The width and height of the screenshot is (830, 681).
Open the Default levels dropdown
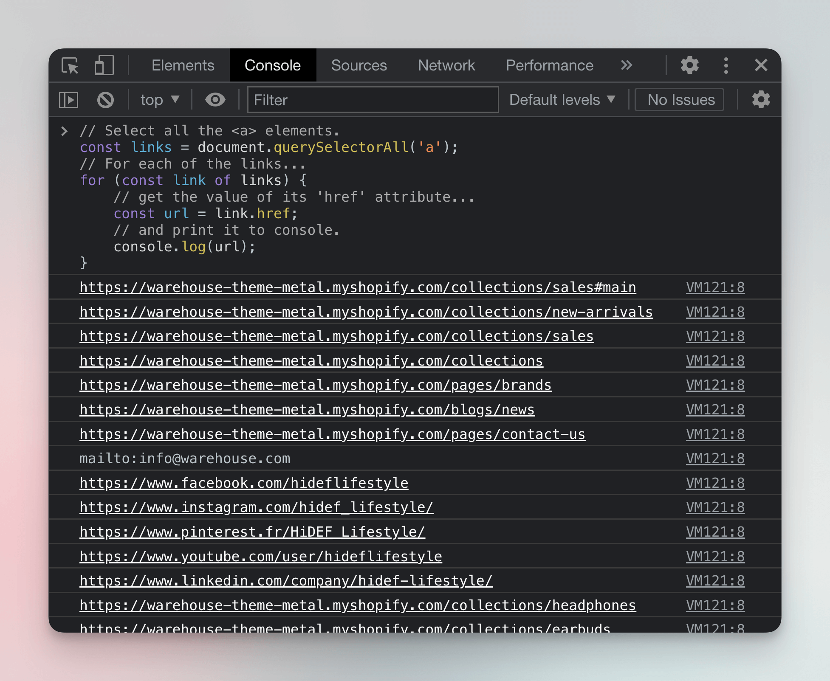[562, 100]
